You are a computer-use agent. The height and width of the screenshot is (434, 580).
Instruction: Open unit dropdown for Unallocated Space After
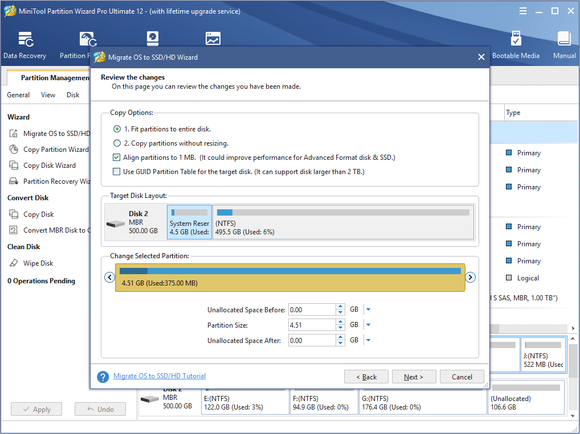click(368, 340)
